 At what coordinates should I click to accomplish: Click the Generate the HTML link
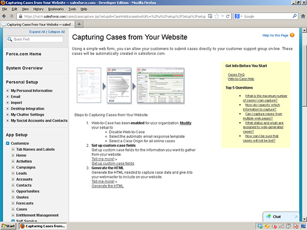[x=107, y=186]
